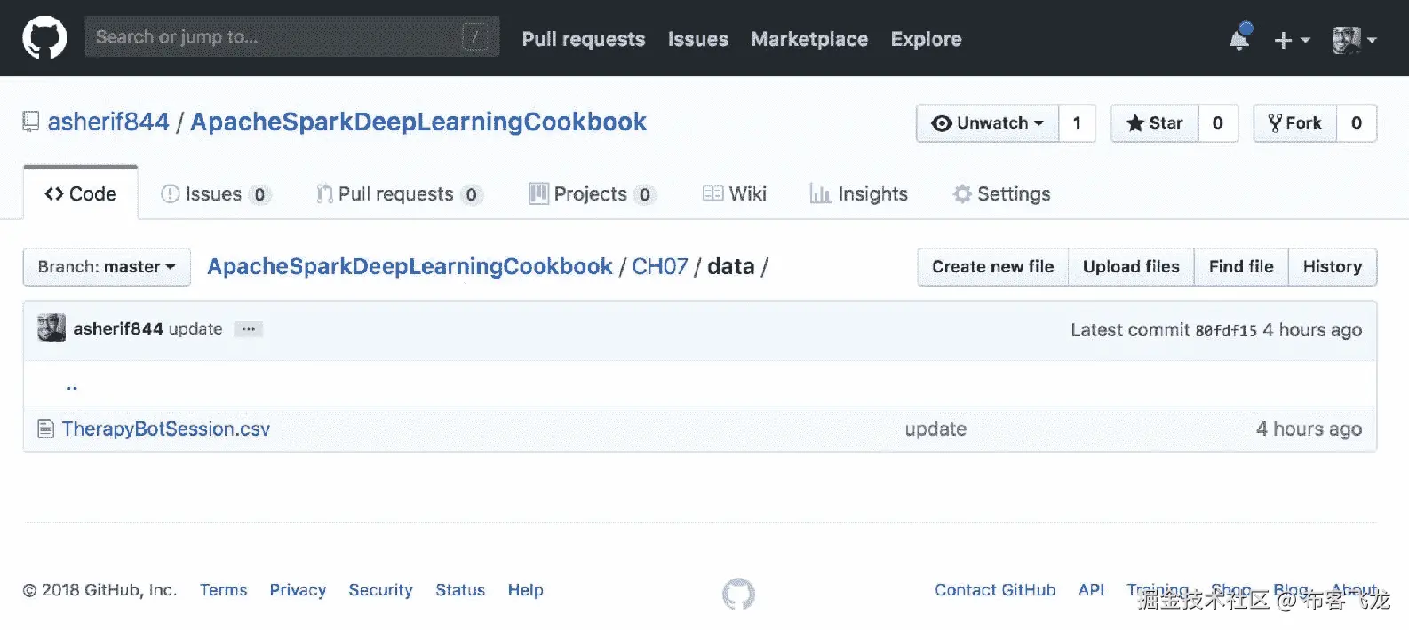Go up via the parent directory dots
1409x630 pixels.
pyautogui.click(x=71, y=385)
